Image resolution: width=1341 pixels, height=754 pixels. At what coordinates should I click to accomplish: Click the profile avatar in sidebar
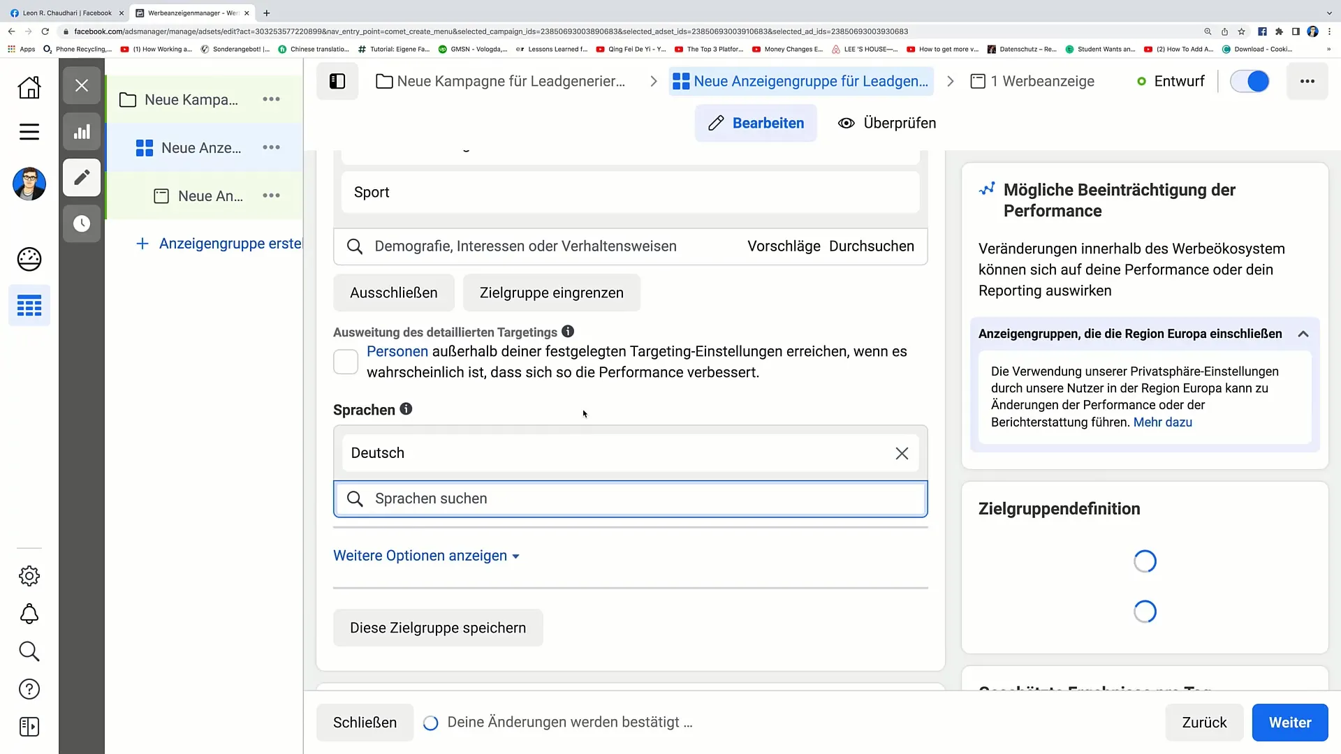(x=29, y=184)
